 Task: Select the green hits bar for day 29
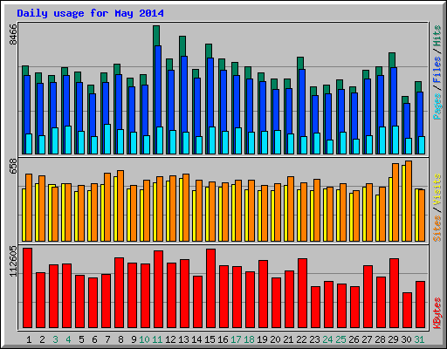coord(392,60)
